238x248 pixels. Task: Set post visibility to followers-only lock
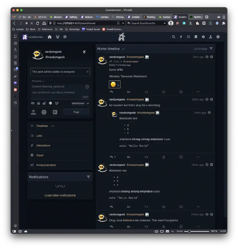point(38,103)
